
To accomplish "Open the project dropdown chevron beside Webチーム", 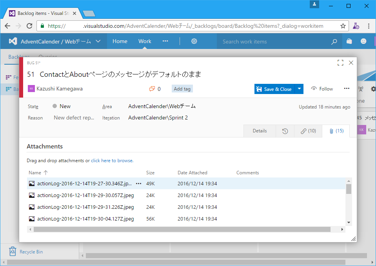I will (98, 41).
